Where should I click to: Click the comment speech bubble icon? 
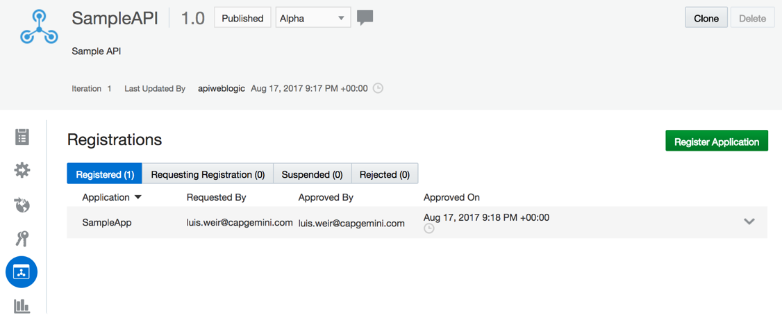click(x=365, y=19)
